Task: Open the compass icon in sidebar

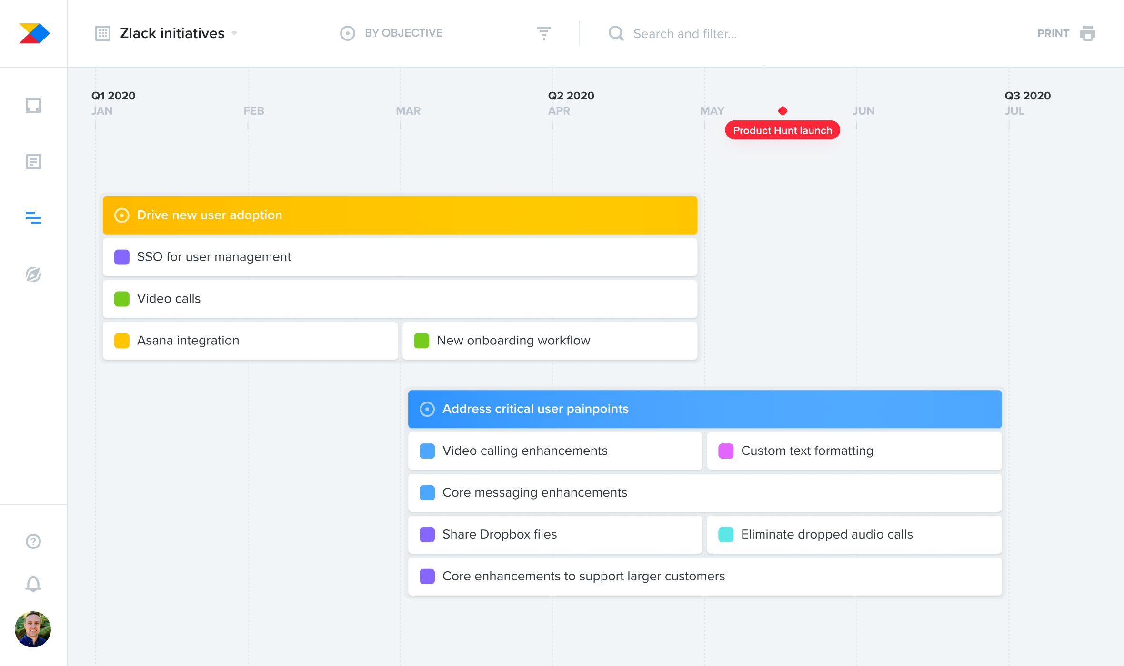Action: click(x=33, y=274)
